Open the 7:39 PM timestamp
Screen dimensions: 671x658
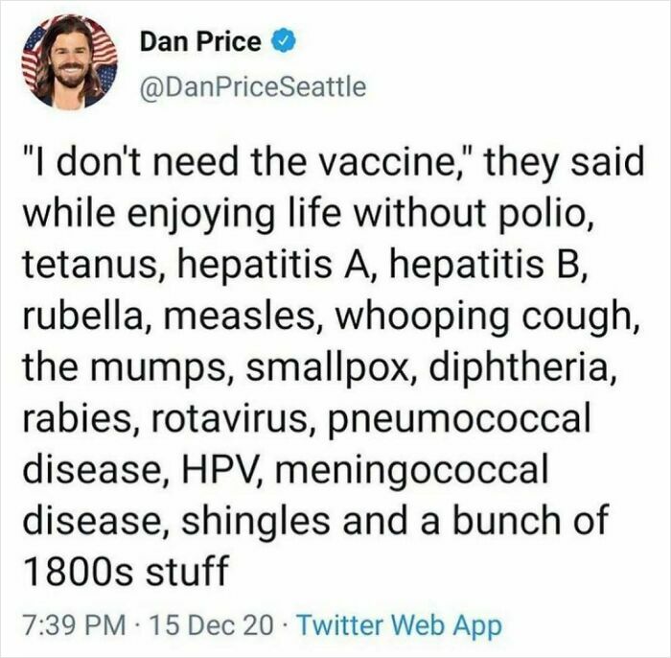[x=75, y=625]
